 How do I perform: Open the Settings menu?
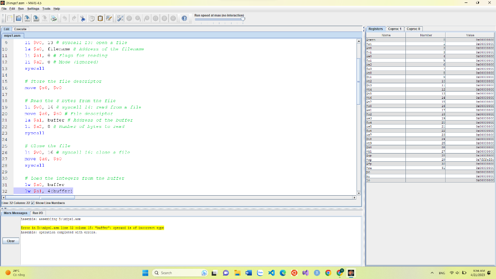point(33,9)
